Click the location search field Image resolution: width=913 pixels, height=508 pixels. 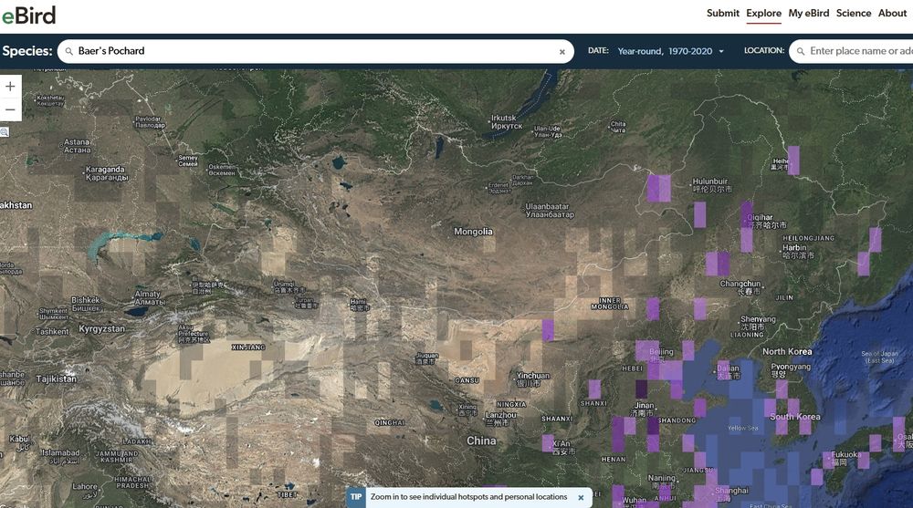coord(851,51)
